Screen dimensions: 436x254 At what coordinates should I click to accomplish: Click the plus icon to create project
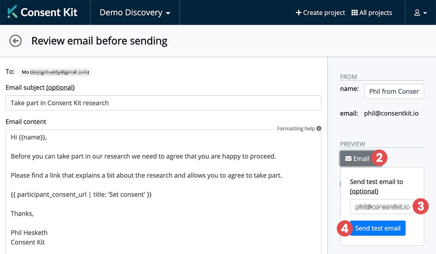point(298,13)
